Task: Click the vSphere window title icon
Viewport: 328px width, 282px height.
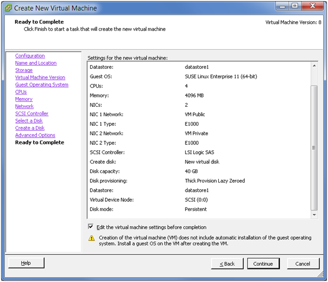Action: (8, 8)
